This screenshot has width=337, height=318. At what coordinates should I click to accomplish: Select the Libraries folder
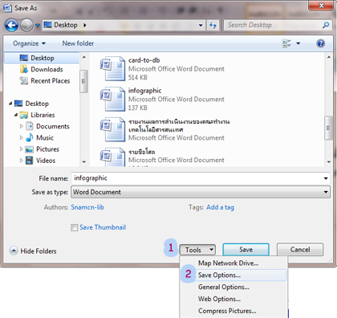coord(38,115)
